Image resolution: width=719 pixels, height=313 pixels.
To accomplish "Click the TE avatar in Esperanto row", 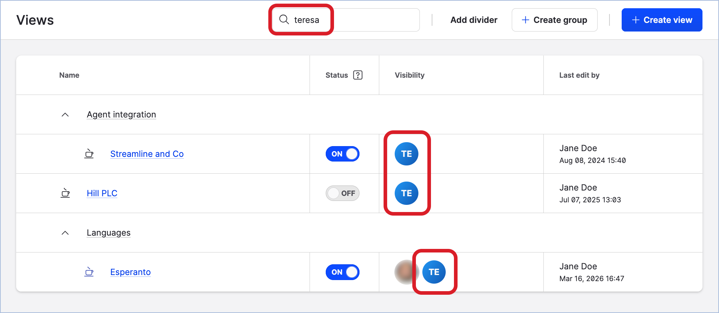I will pyautogui.click(x=434, y=272).
